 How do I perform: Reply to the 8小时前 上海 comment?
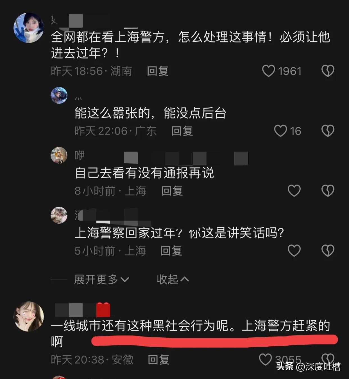[172, 191]
